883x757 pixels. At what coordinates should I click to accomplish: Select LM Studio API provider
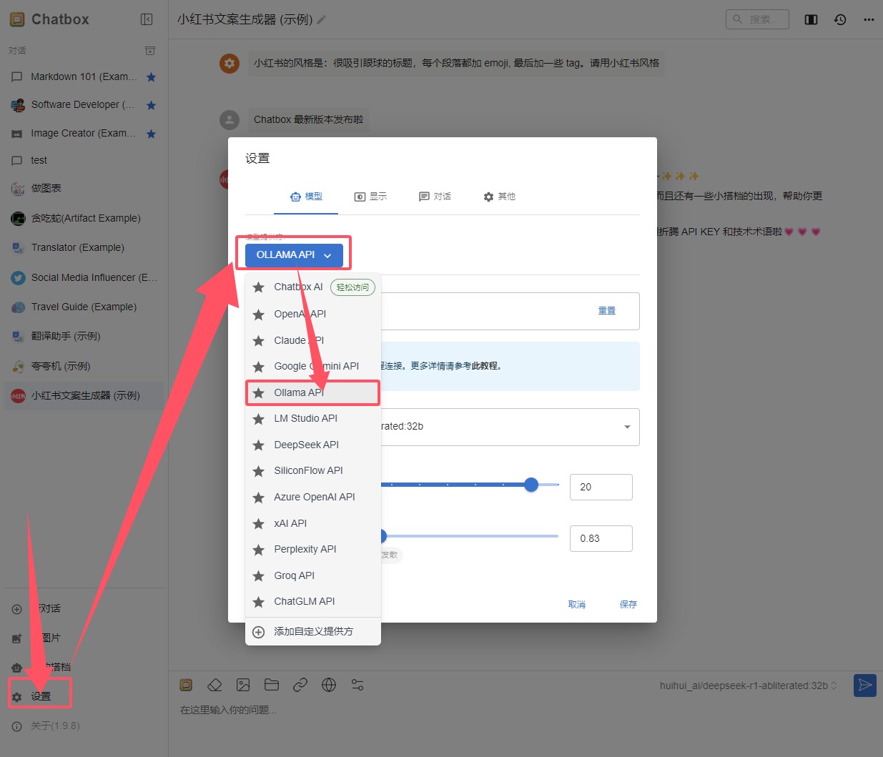click(313, 418)
